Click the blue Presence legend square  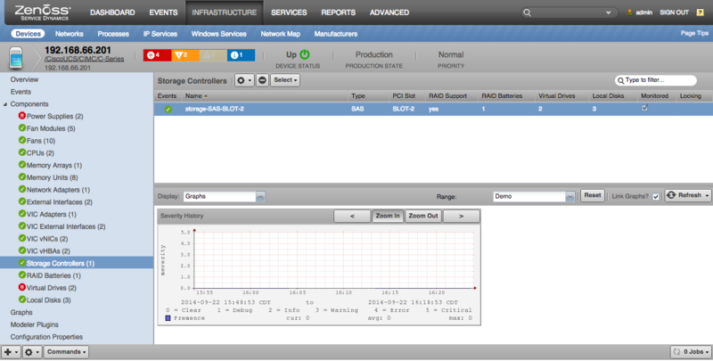tap(168, 318)
